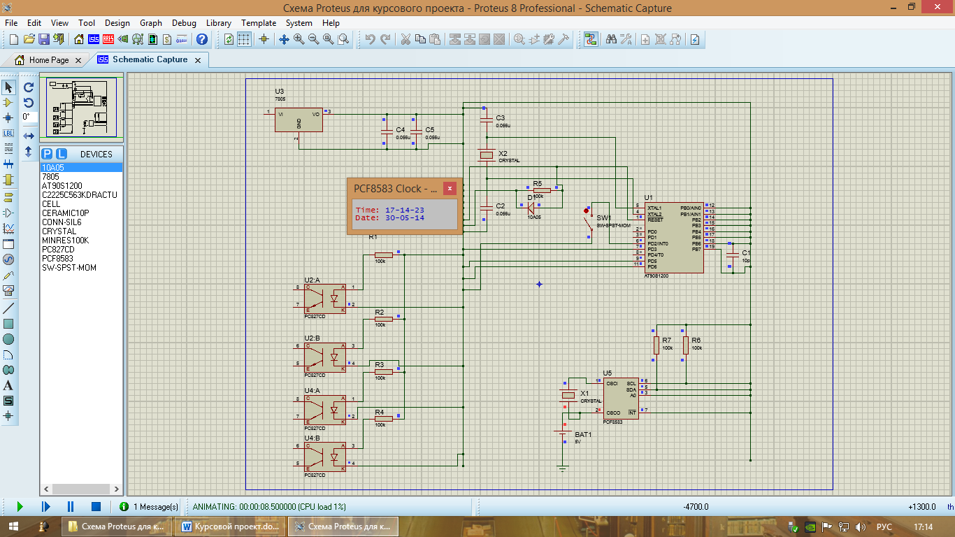Open the Word document in the taskbar
The image size is (955, 537).
231,527
